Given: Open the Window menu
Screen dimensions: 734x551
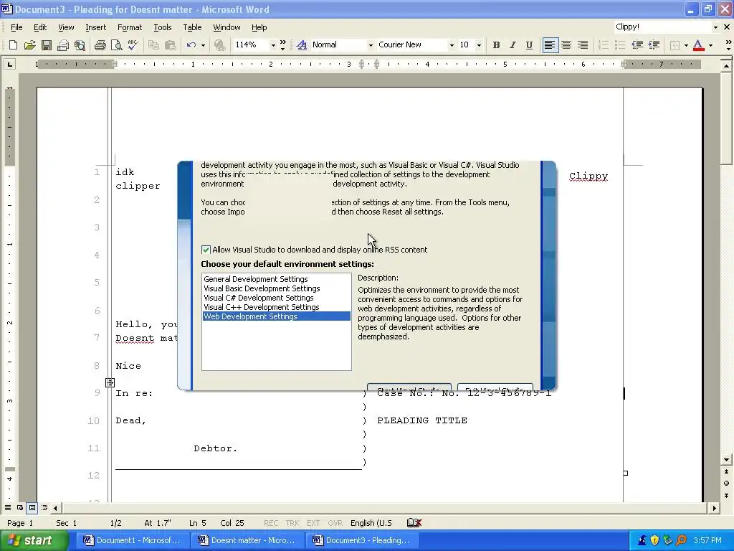Looking at the screenshot, I should 227,27.
